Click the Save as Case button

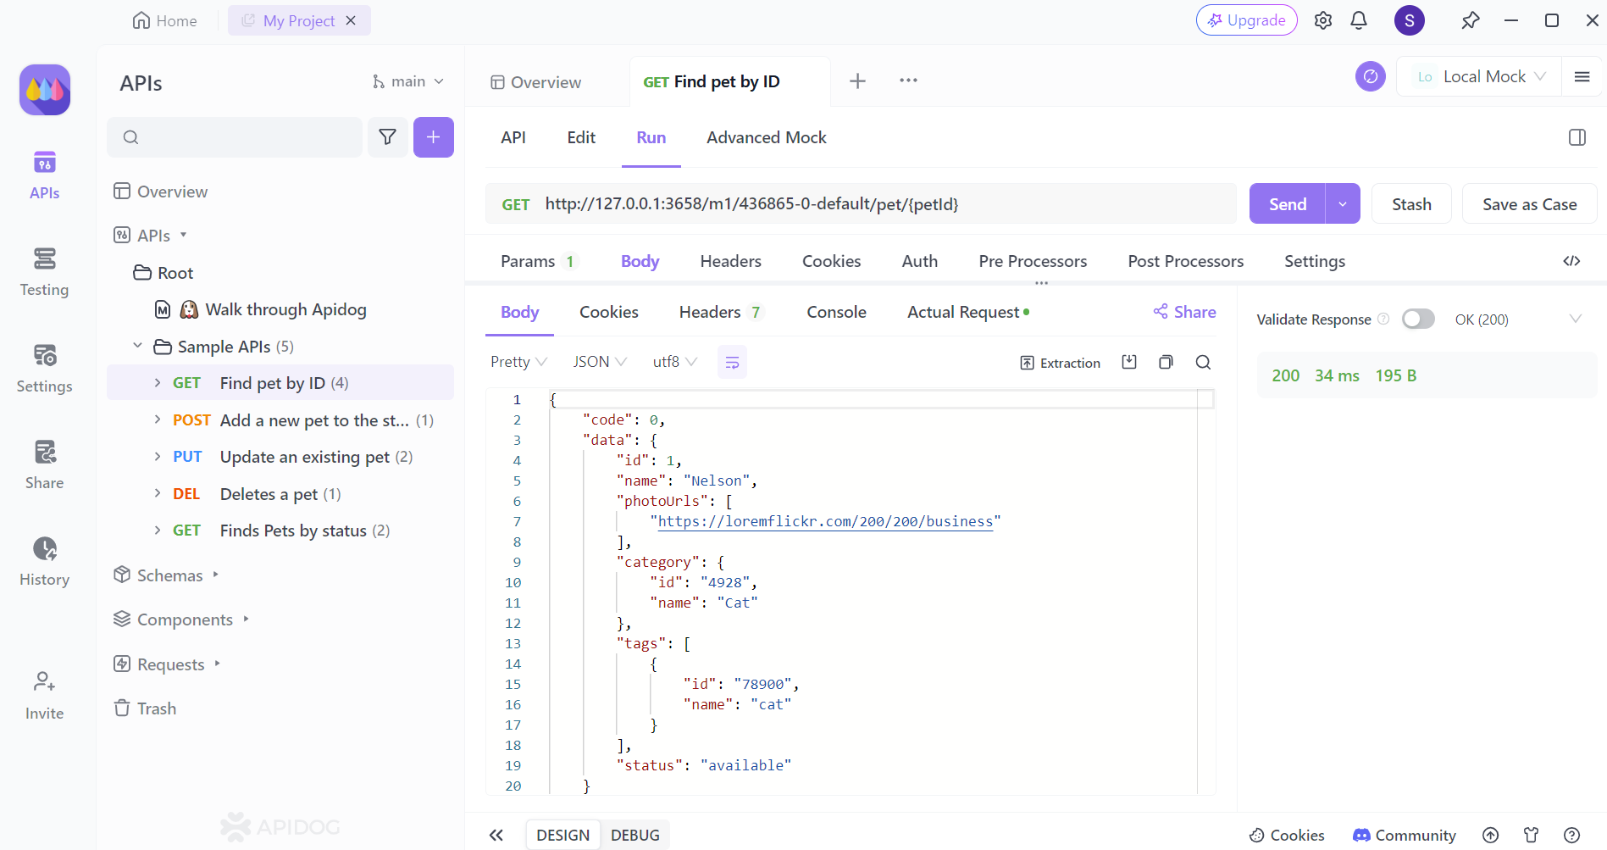pyautogui.click(x=1529, y=203)
